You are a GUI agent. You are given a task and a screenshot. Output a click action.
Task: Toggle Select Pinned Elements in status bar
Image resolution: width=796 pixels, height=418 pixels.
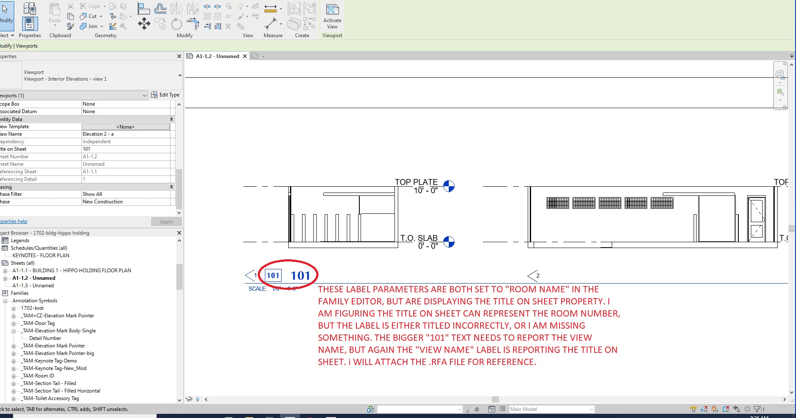(x=715, y=409)
